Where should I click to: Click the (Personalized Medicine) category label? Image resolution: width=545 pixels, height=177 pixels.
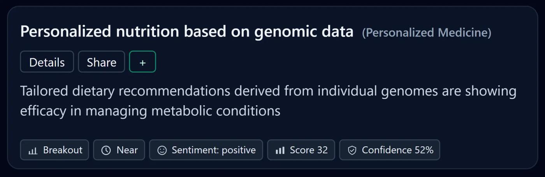pos(426,33)
